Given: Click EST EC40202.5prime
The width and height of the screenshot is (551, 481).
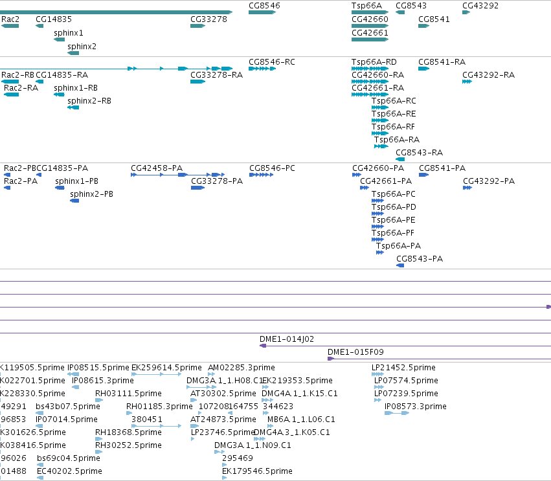Looking at the screenshot, I should [69, 472].
